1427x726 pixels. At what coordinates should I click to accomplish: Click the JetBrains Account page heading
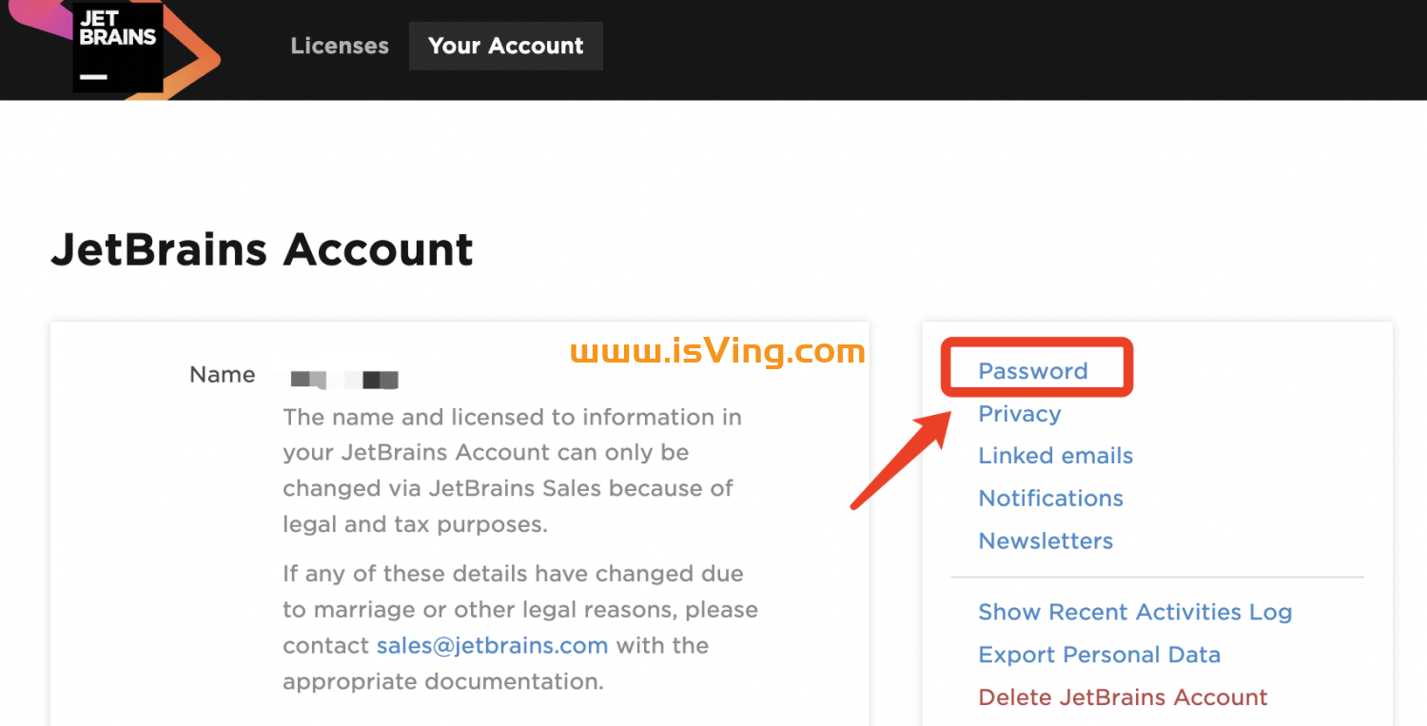pos(262,249)
